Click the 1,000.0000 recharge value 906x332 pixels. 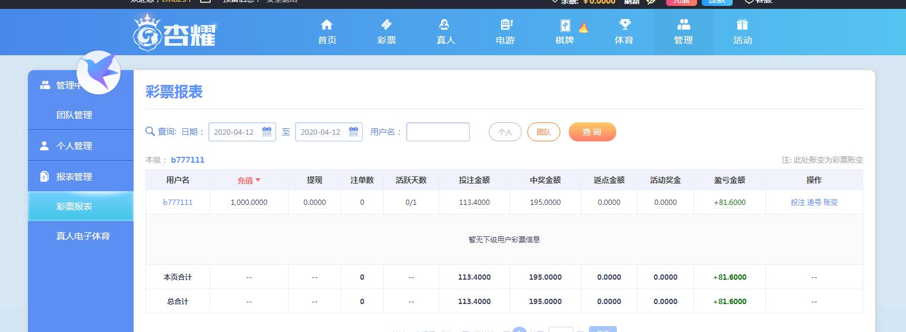coord(249,203)
